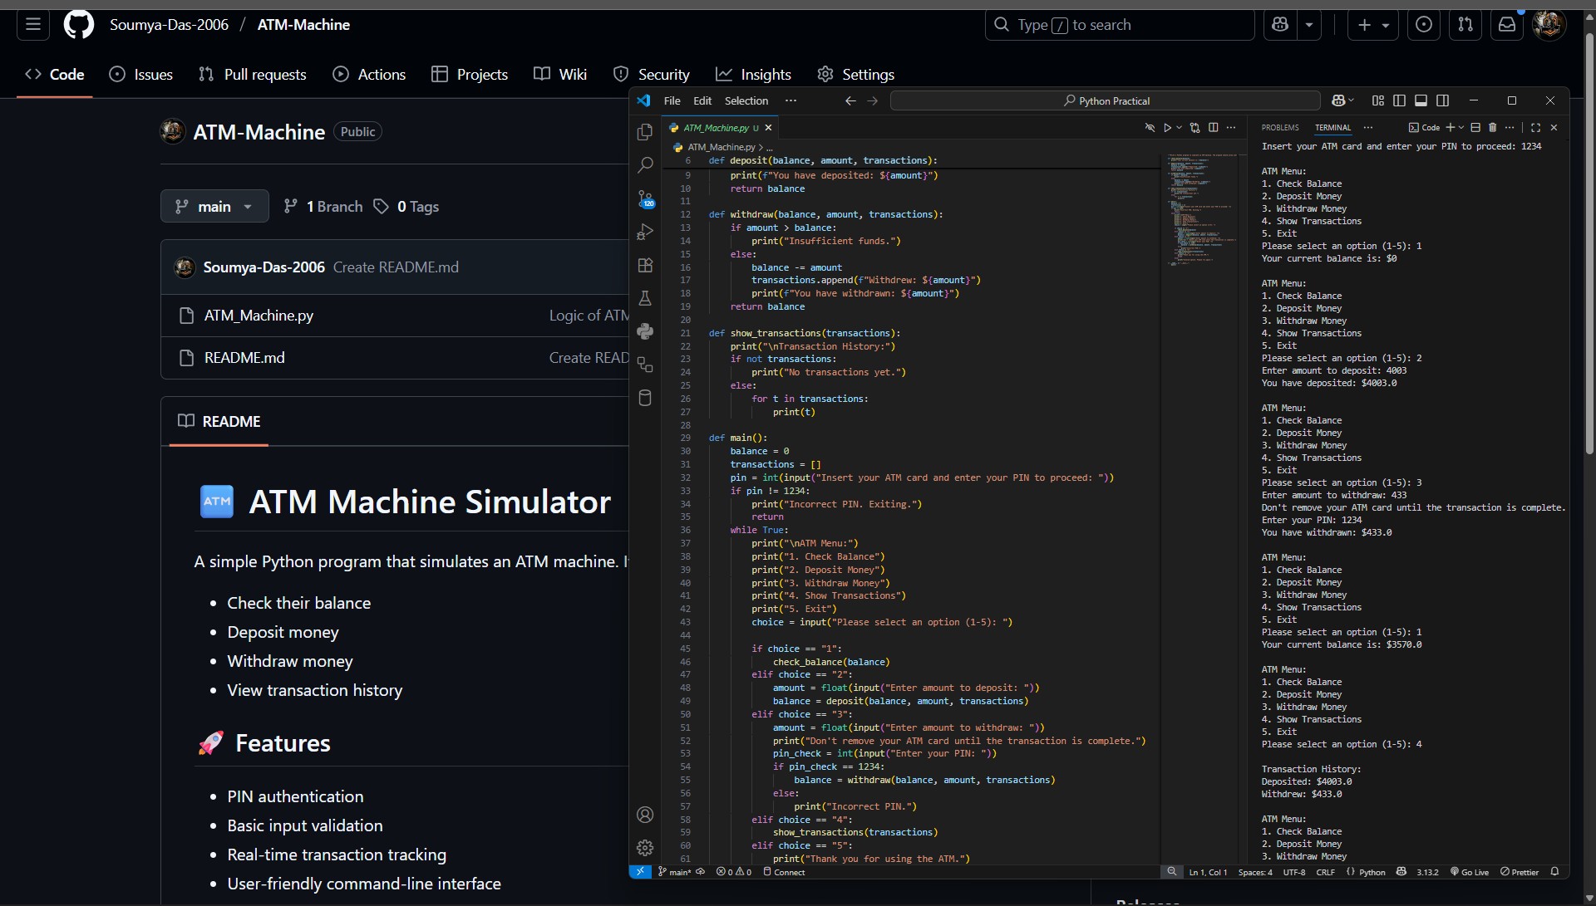Open ATM_Machine.py file link on GitHub
Screen dimensions: 1596x906
(259, 316)
